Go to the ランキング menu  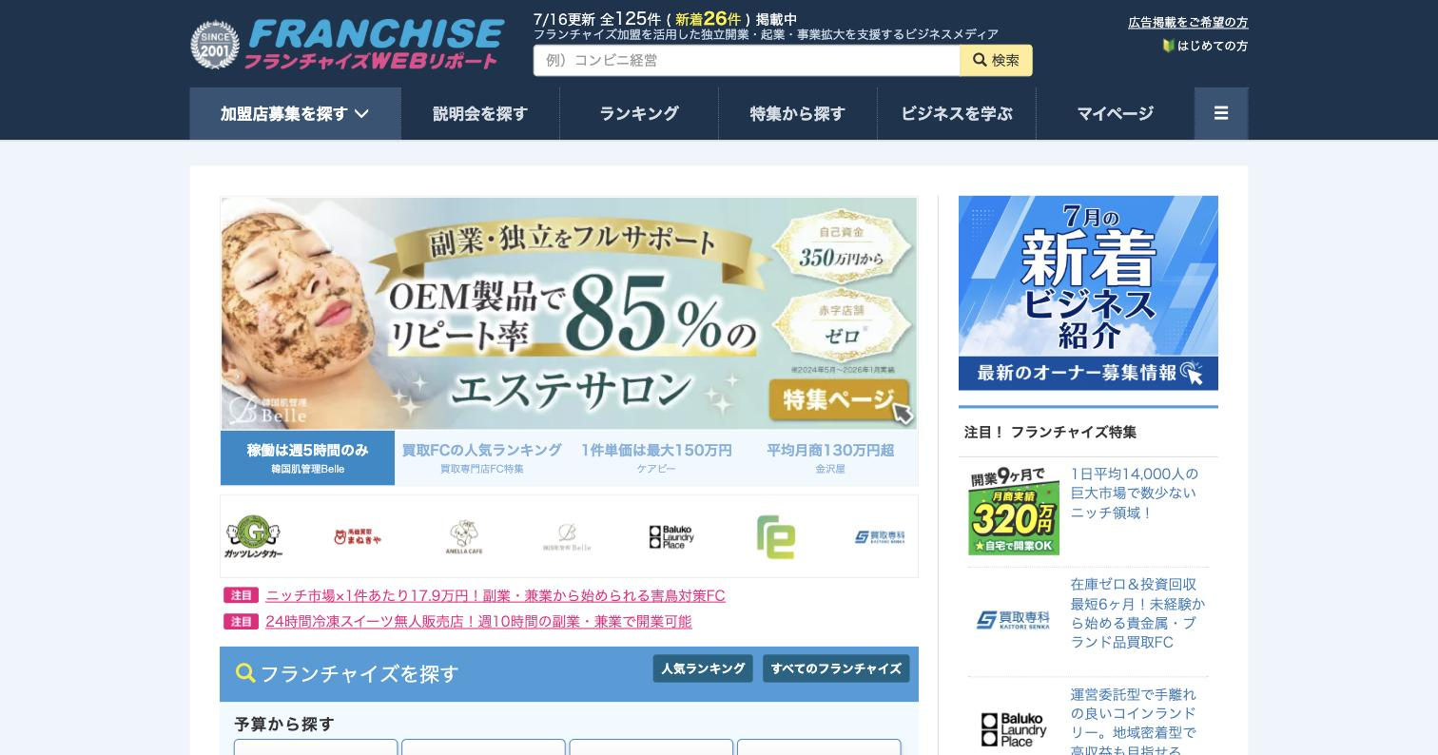pyautogui.click(x=639, y=113)
